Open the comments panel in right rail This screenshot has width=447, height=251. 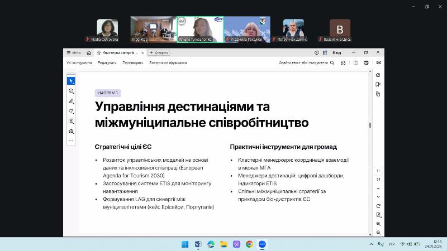pyautogui.click(x=378, y=75)
